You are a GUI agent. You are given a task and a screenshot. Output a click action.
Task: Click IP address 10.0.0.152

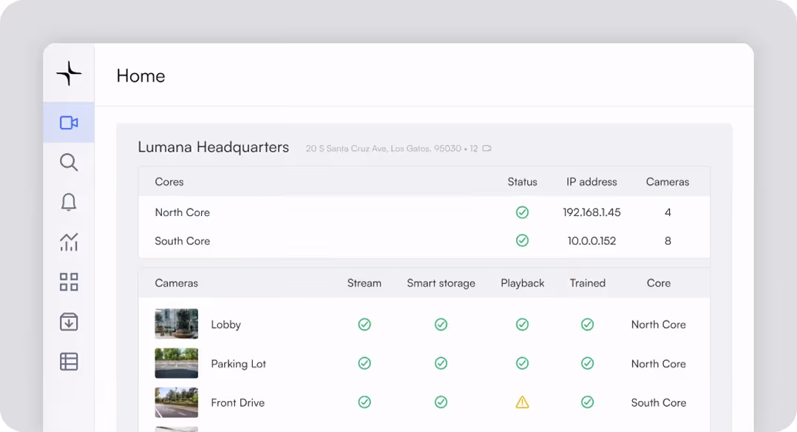tap(591, 241)
